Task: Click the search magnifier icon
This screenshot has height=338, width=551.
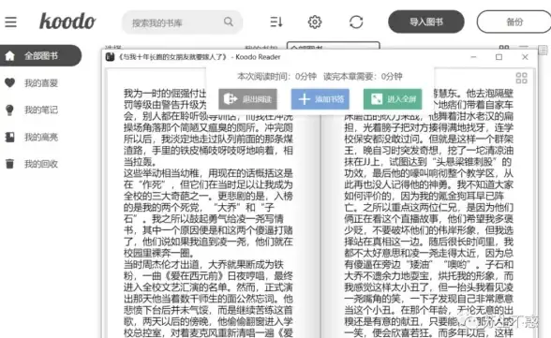Action: point(229,22)
